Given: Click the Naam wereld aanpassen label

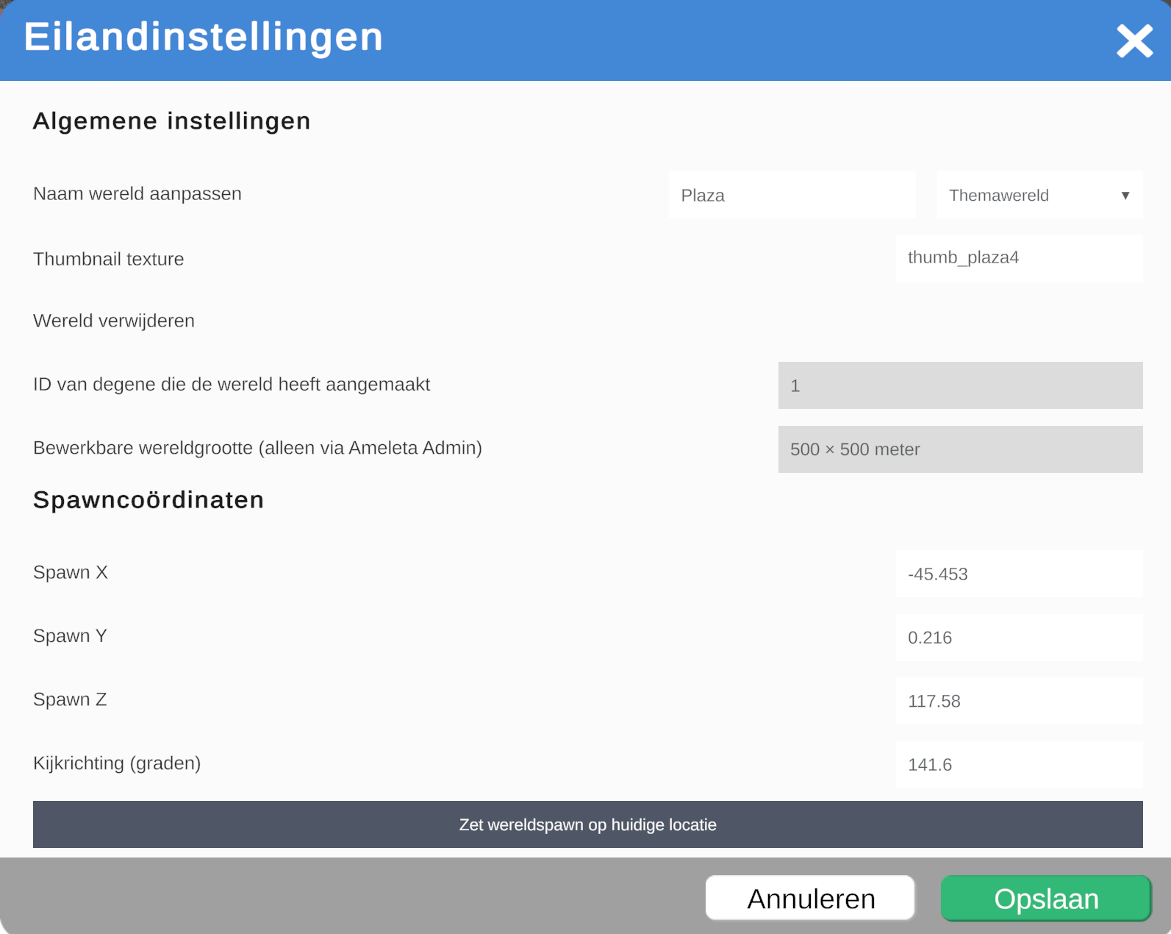Looking at the screenshot, I should [x=137, y=194].
